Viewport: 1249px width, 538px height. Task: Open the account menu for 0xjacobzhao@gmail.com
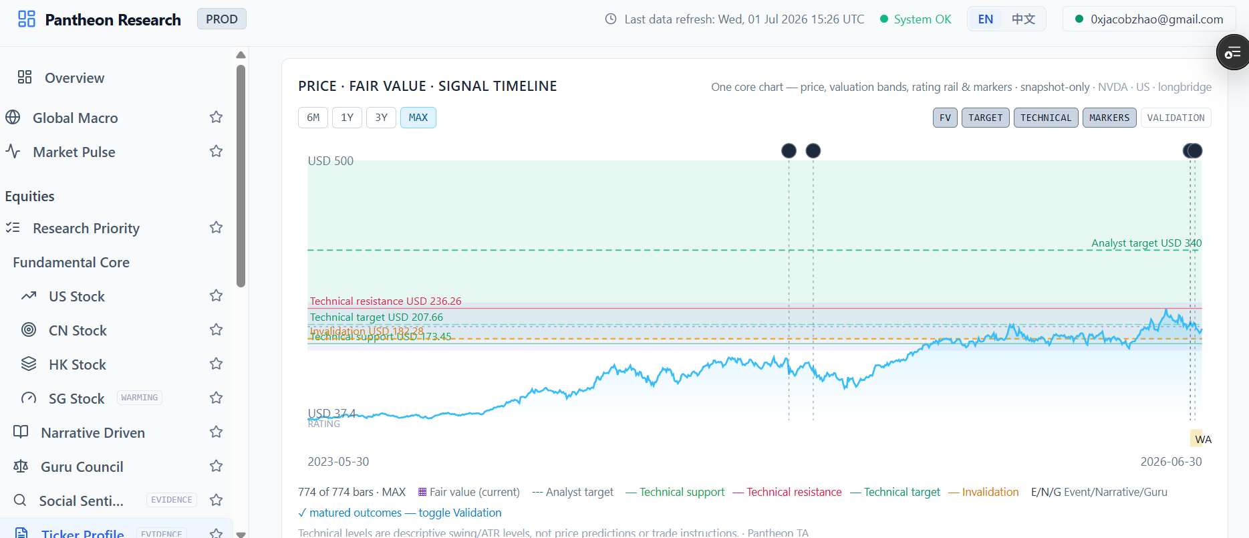pos(1149,19)
